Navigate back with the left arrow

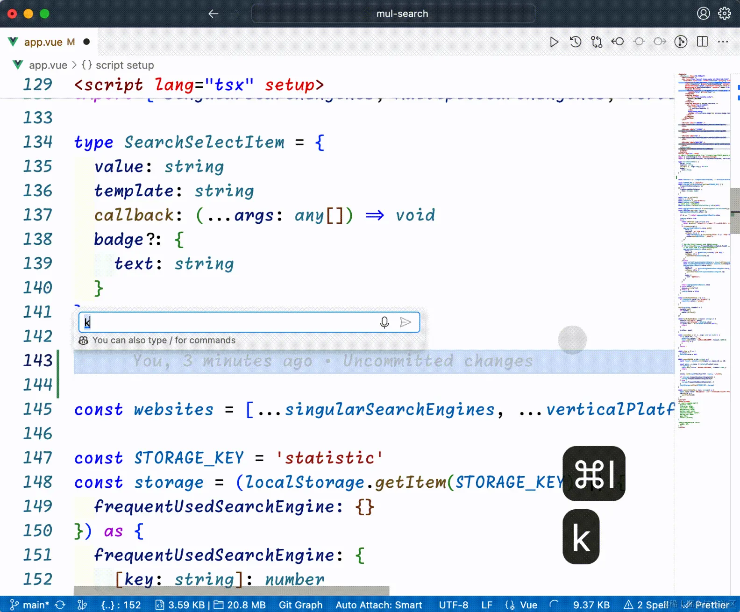click(x=213, y=14)
